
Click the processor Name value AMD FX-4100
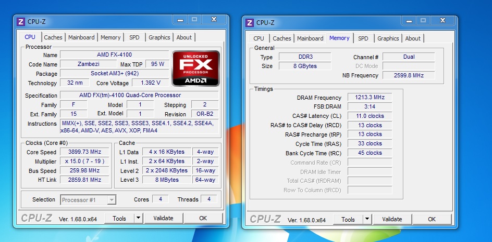[x=114, y=55]
